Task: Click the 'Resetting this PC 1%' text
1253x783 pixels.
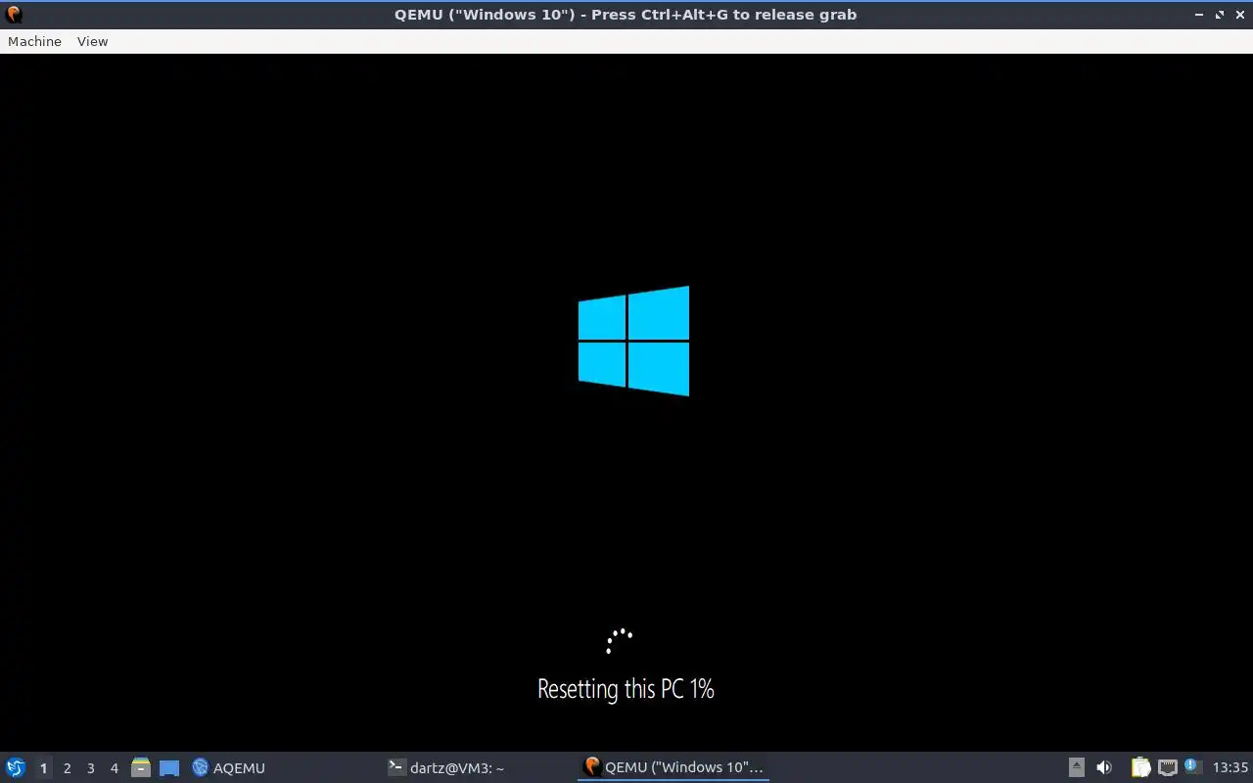Action: point(626,689)
